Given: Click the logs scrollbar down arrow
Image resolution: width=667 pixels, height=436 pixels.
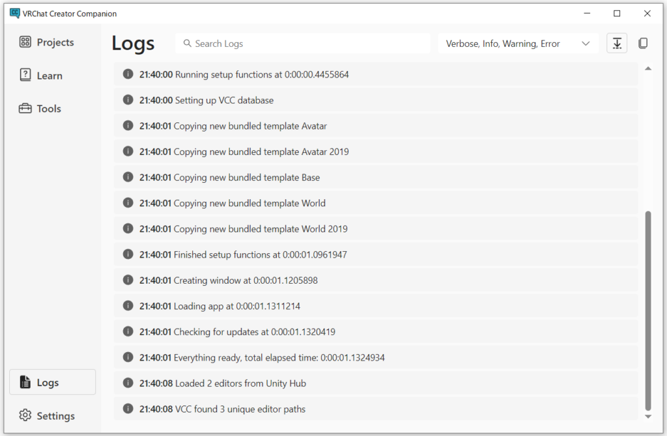Looking at the screenshot, I should pyautogui.click(x=648, y=416).
